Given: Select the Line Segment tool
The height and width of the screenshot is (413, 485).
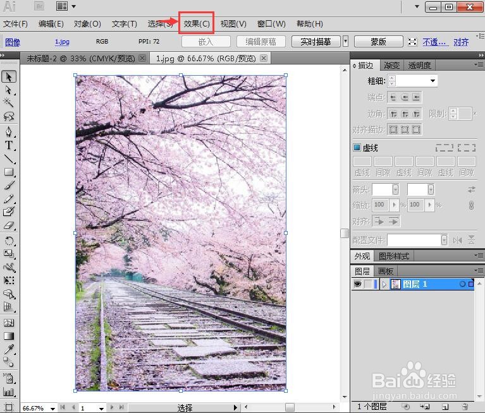Looking at the screenshot, I should (9, 159).
